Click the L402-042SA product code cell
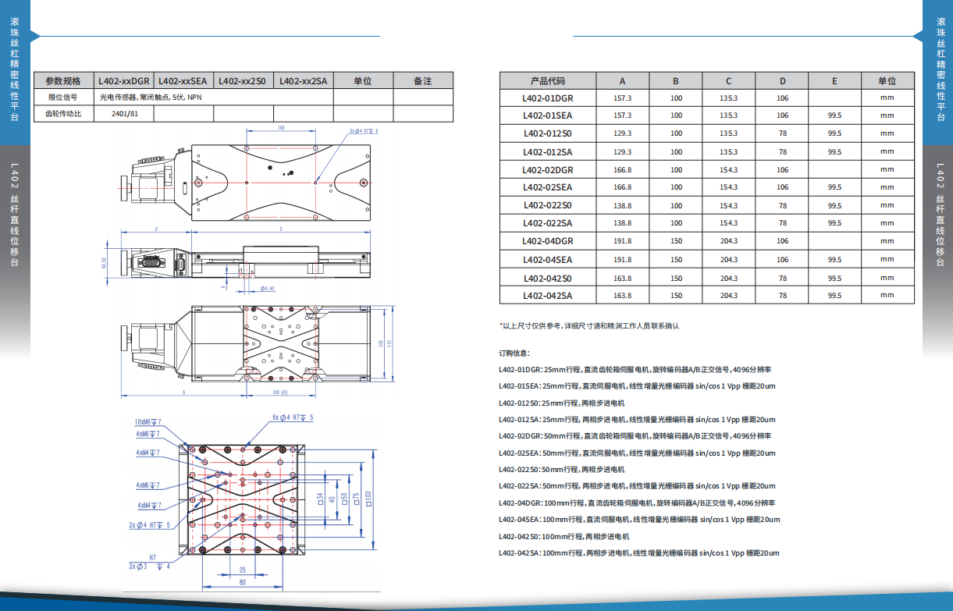This screenshot has width=953, height=611. click(x=548, y=296)
